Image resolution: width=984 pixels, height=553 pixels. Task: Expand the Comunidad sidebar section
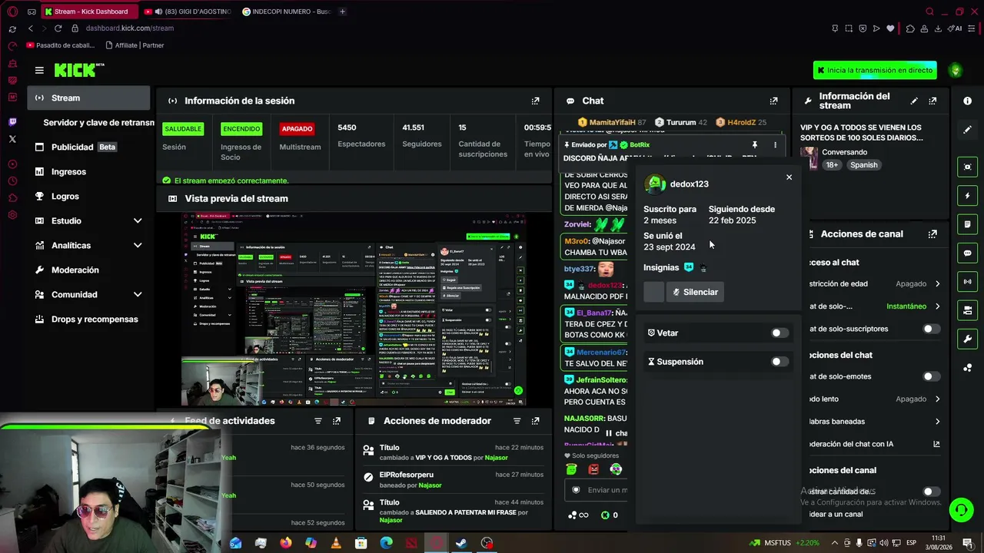[x=138, y=295]
